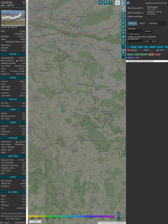Zoom out with the minus icon
Screen dimensions: 168x224
tap(119, 218)
